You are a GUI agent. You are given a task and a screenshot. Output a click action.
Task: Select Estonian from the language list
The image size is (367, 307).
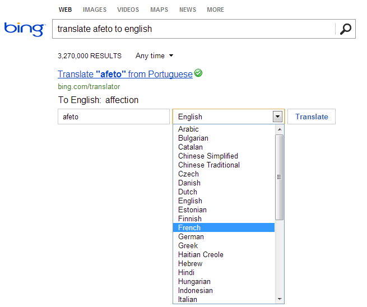[224, 210]
